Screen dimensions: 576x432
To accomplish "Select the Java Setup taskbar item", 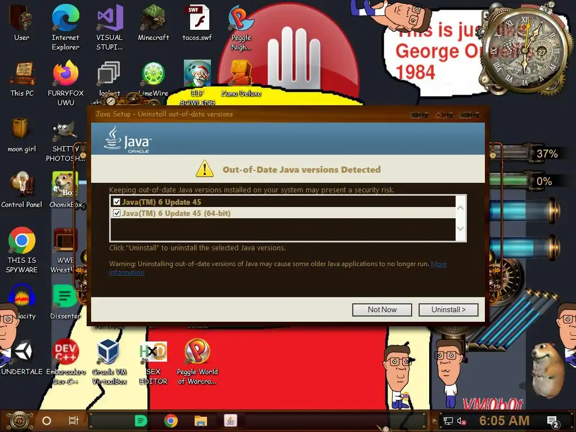I will click(231, 421).
